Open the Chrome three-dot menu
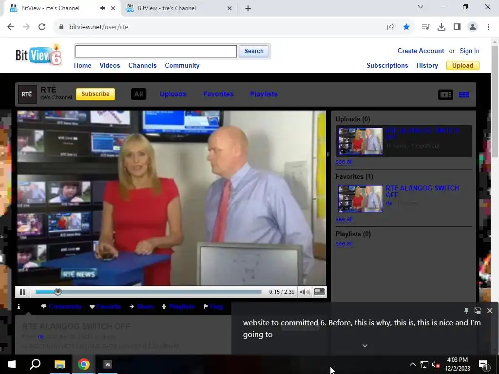The image size is (499, 374). (488, 27)
